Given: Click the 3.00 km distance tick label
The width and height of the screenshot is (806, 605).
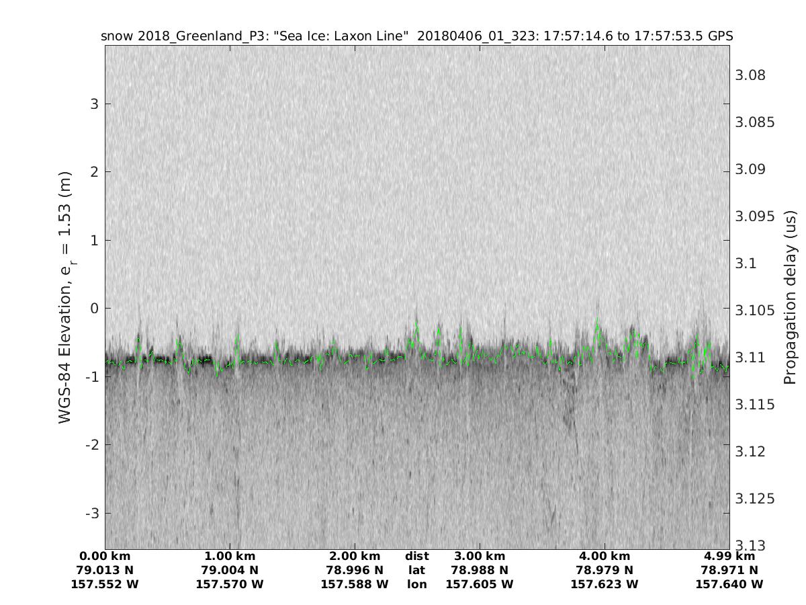Looking at the screenshot, I should pos(479,556).
